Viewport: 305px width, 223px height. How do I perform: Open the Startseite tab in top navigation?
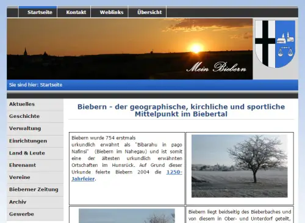(x=38, y=12)
